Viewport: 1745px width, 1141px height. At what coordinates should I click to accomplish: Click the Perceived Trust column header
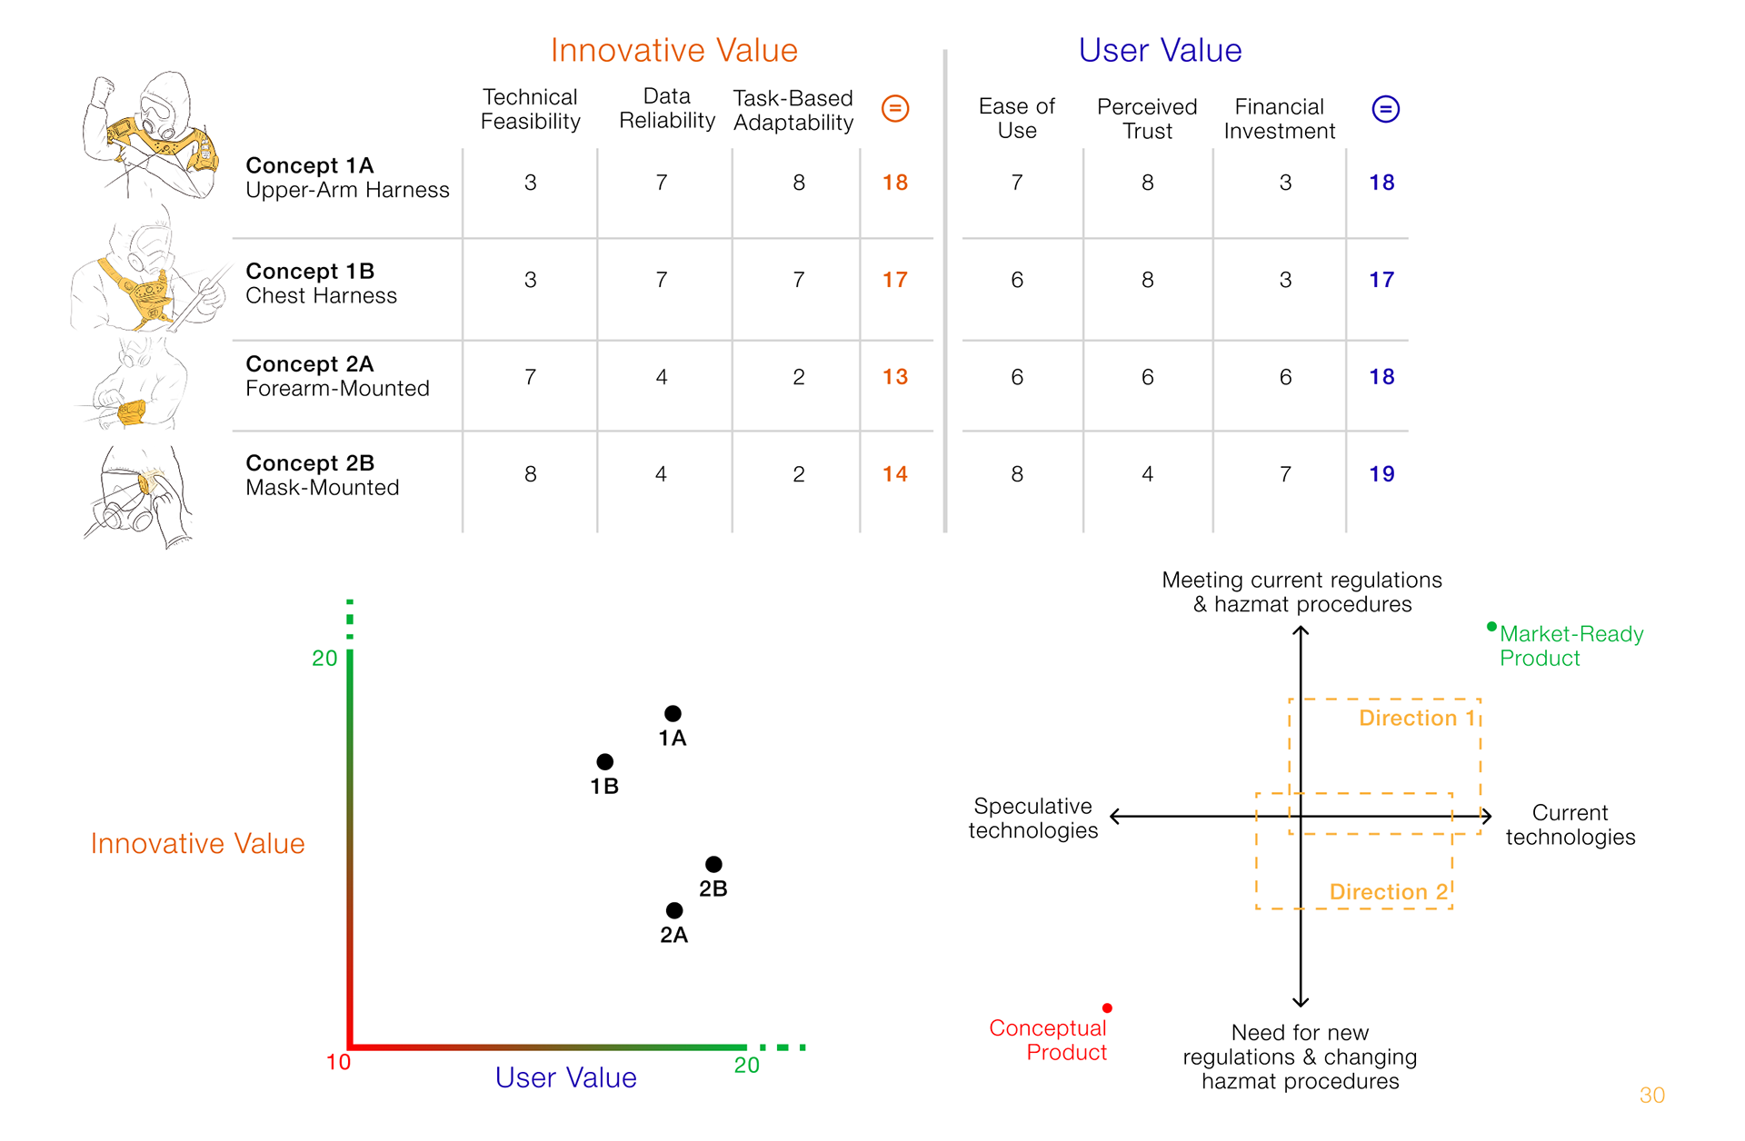tap(1147, 119)
